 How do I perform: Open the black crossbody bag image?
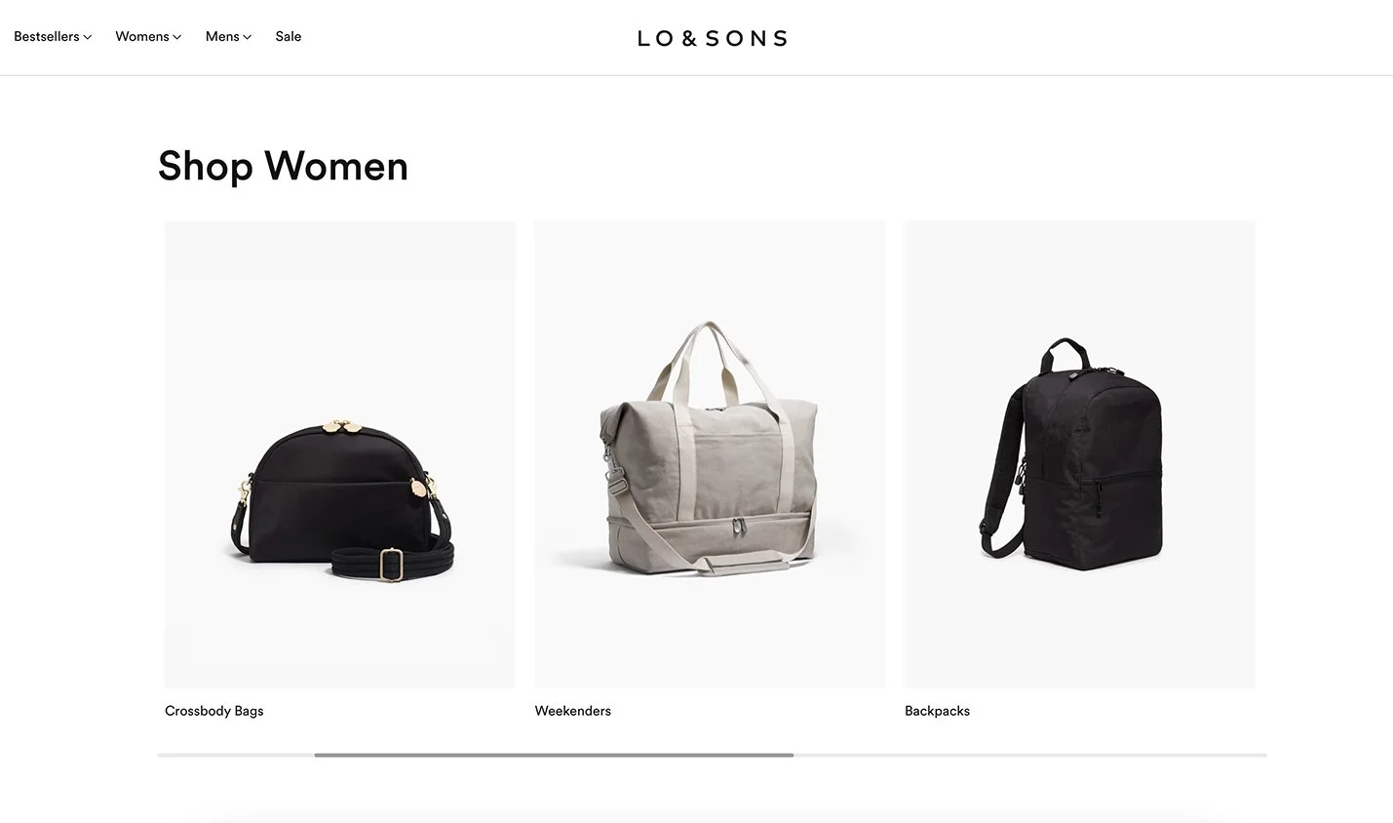coord(340,454)
